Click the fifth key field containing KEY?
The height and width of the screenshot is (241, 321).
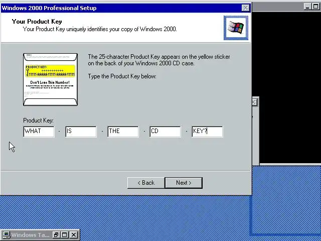[207, 132]
